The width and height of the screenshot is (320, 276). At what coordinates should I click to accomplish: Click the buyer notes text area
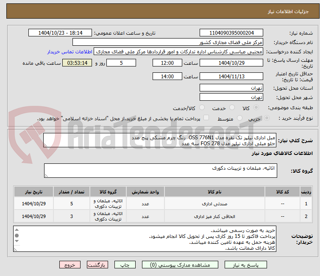click(x=145, y=239)
